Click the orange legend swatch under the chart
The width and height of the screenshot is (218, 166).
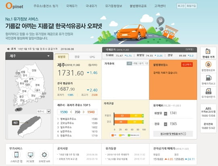[113, 135]
